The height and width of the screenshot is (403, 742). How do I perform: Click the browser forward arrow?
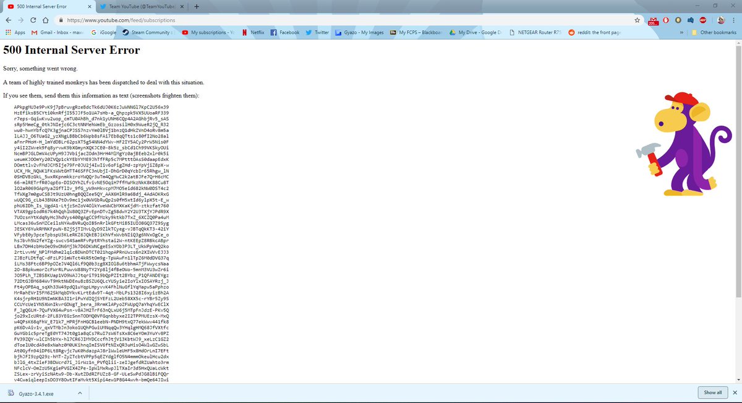point(22,20)
